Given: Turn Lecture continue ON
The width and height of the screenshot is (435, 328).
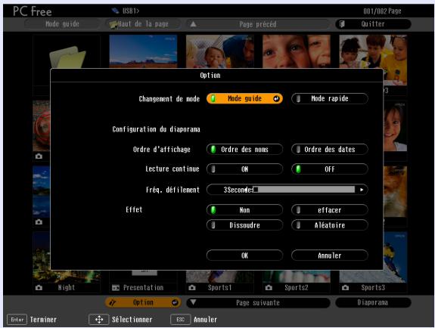Looking at the screenshot, I should click(244, 169).
